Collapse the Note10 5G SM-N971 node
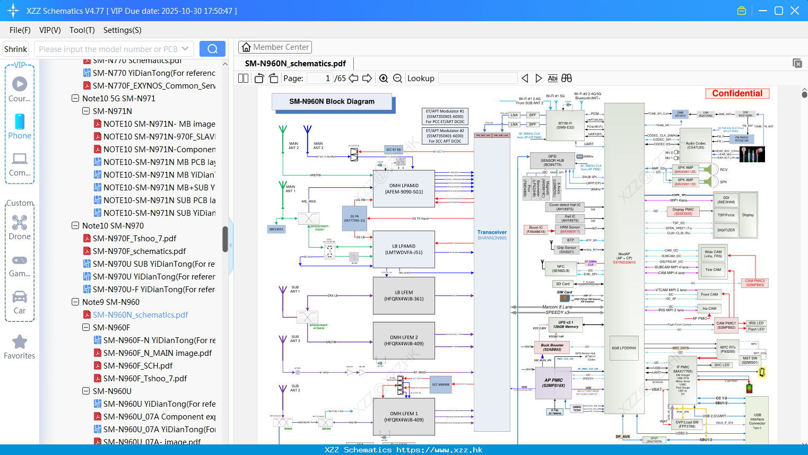Image resolution: width=808 pixels, height=455 pixels. coord(75,98)
